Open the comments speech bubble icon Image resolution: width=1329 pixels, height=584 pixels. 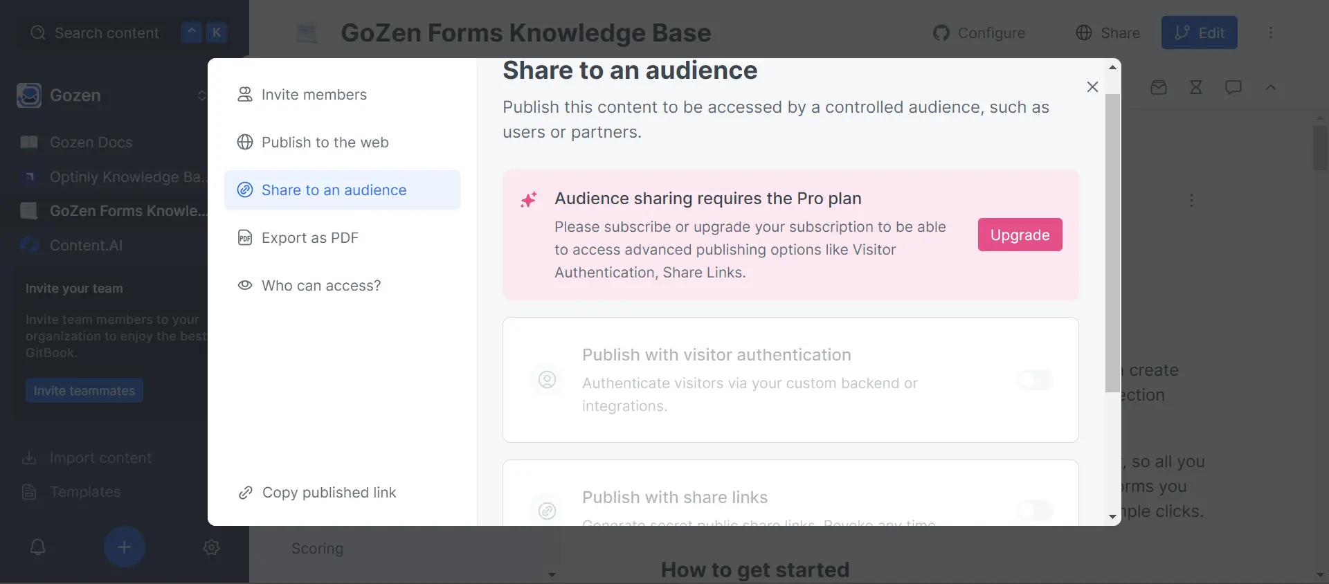click(x=1233, y=87)
